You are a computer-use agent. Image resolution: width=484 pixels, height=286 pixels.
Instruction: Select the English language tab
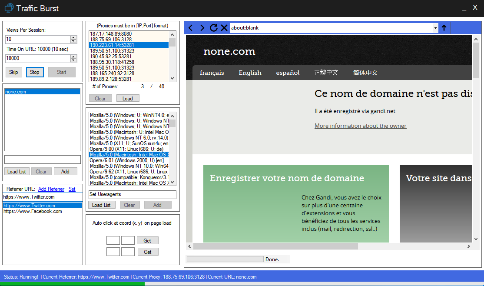pyautogui.click(x=250, y=73)
